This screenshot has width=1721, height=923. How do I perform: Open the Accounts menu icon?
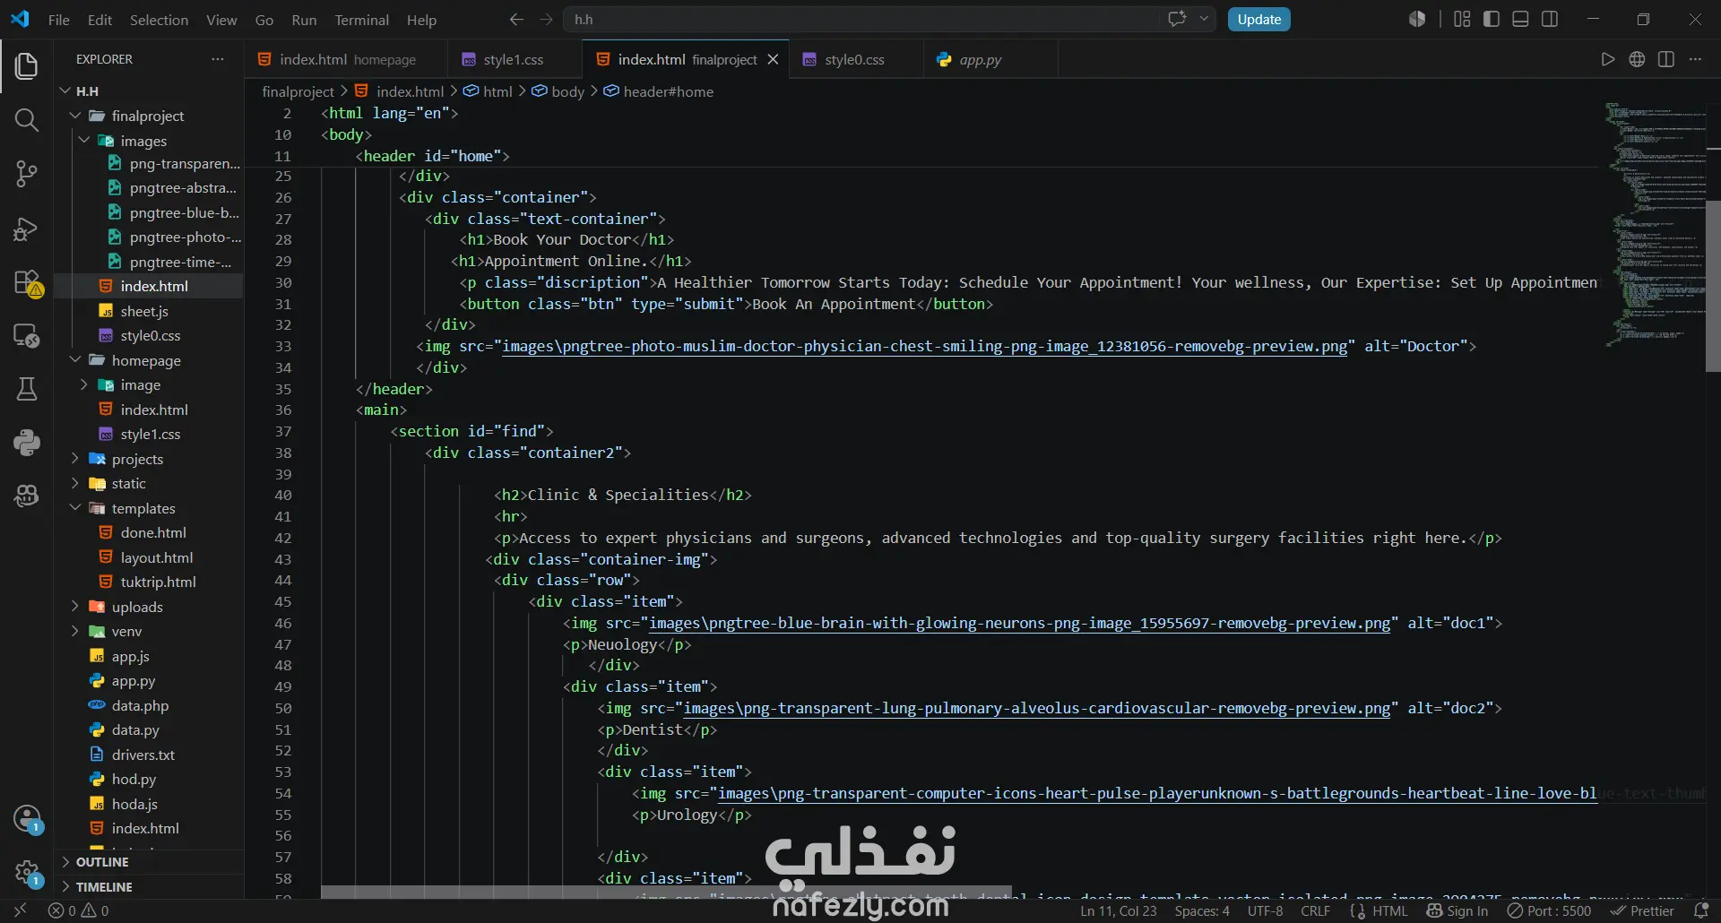pos(27,818)
